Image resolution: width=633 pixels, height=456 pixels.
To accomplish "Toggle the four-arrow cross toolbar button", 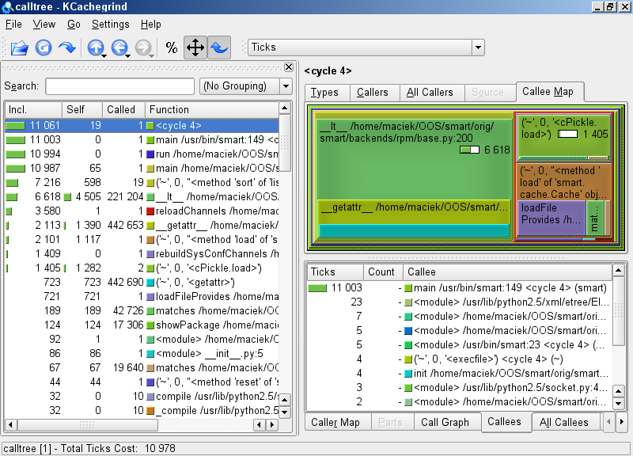I will click(x=195, y=47).
